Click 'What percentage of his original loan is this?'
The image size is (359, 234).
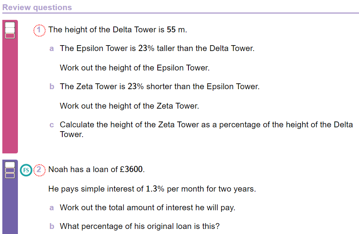140,226
